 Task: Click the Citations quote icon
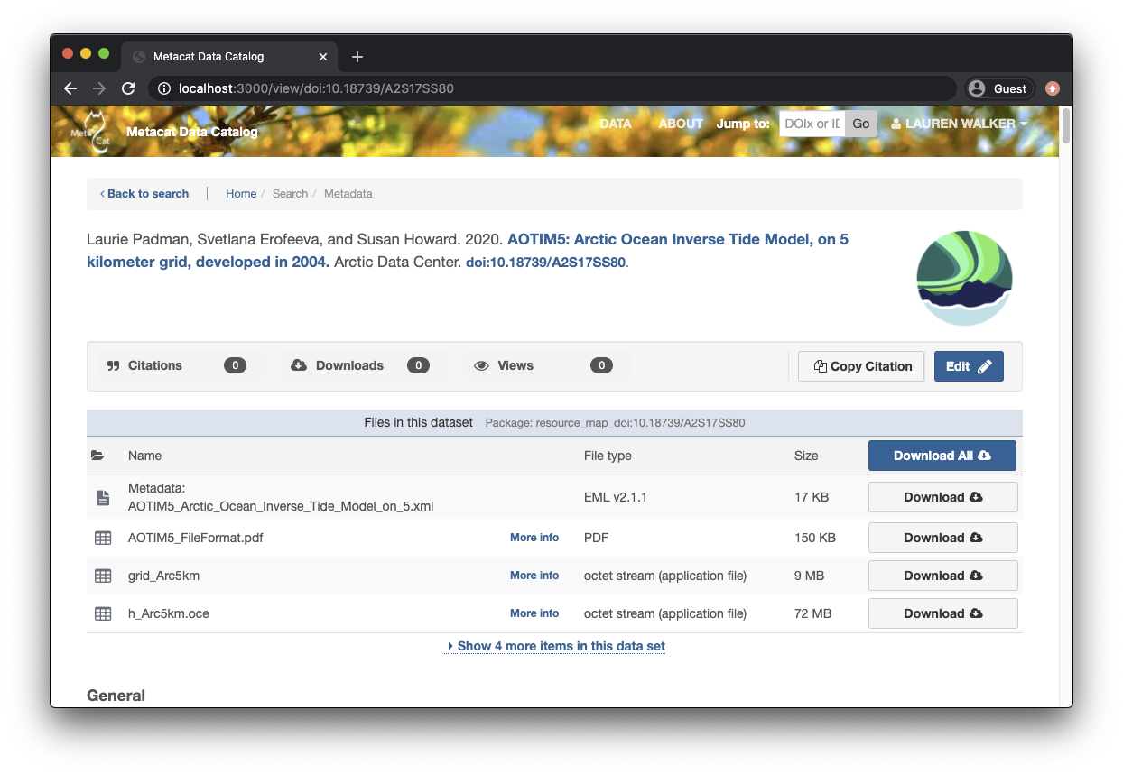tap(114, 366)
